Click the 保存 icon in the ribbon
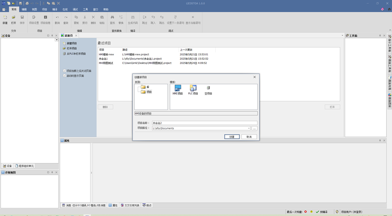The height and width of the screenshot is (216, 392). tap(22, 17)
